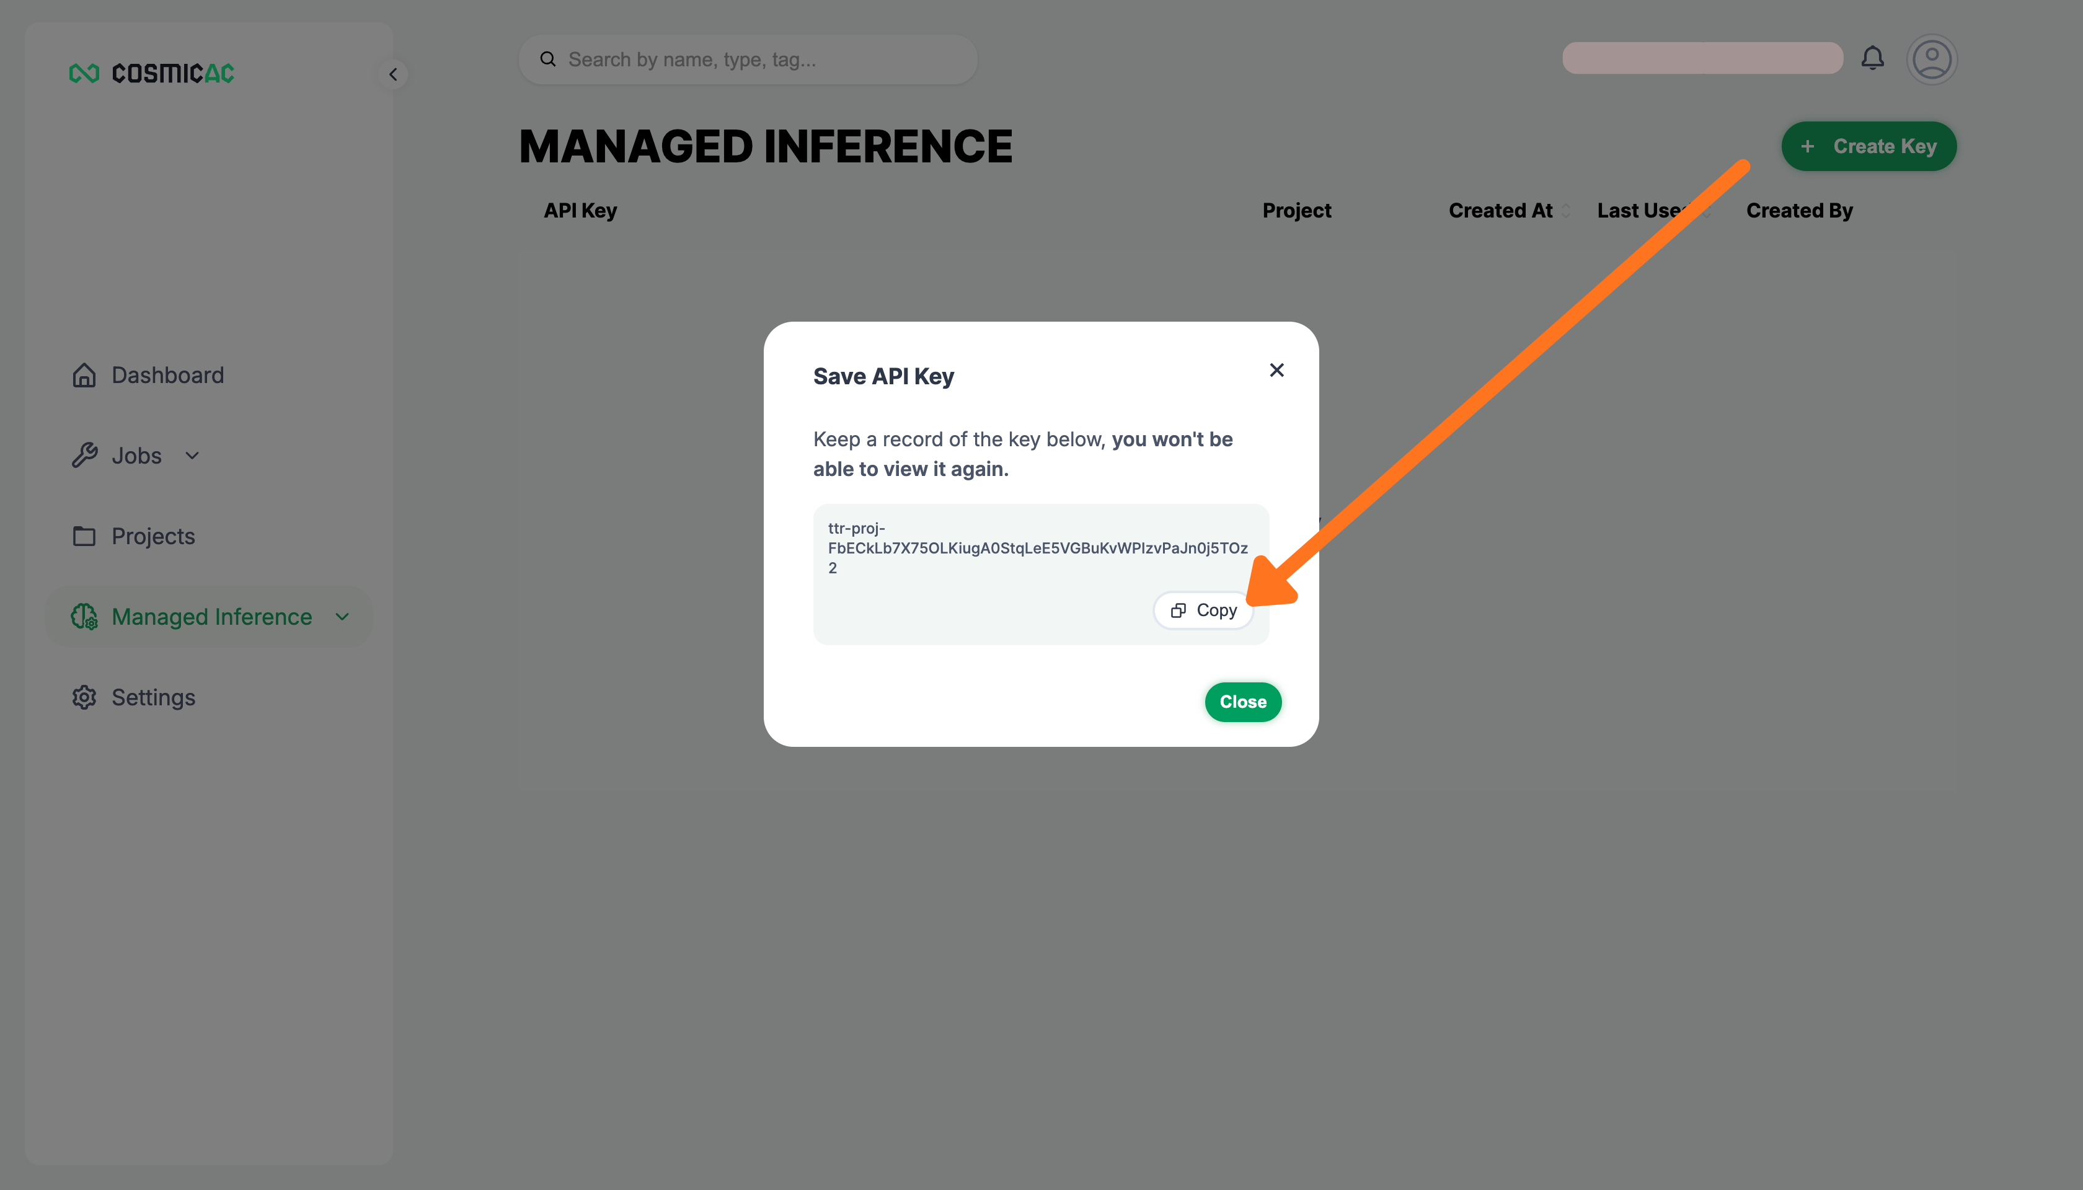The image size is (2083, 1190).
Task: Click the Jobs wrench icon
Action: pos(84,456)
